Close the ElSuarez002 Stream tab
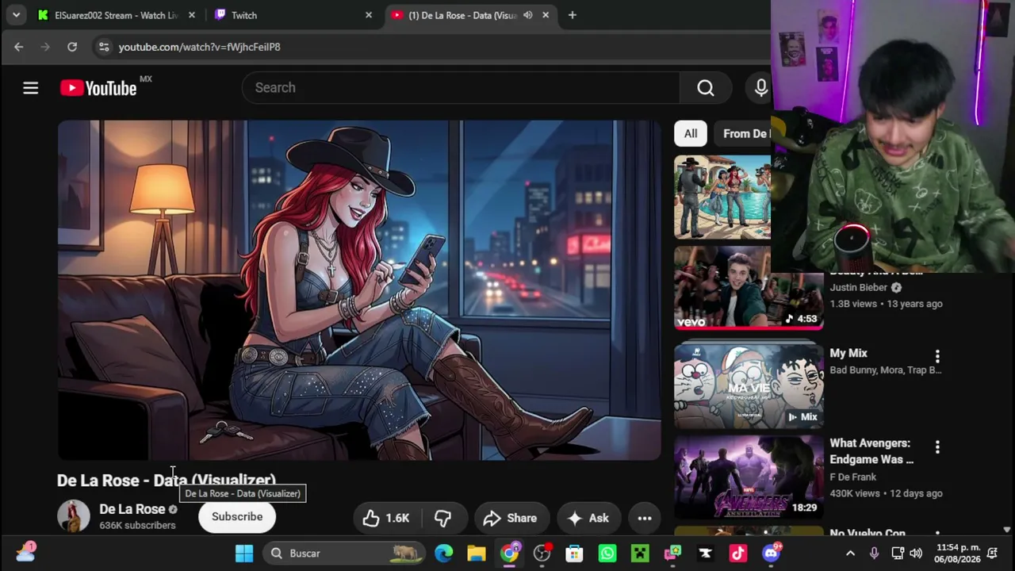Viewport: 1015px width, 571px height. point(191,15)
